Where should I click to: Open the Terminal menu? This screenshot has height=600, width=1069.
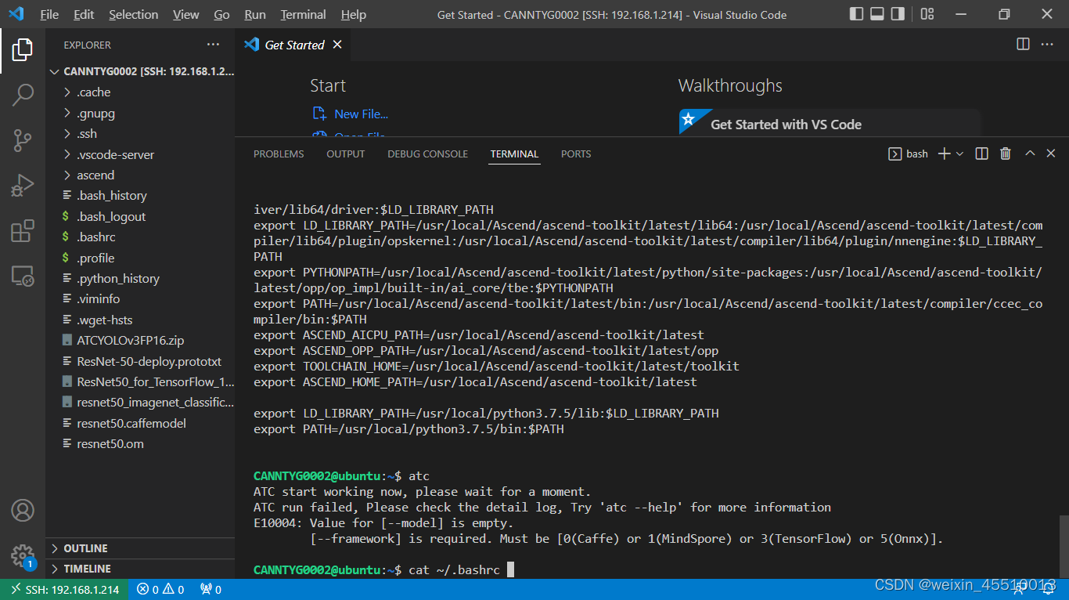point(304,14)
